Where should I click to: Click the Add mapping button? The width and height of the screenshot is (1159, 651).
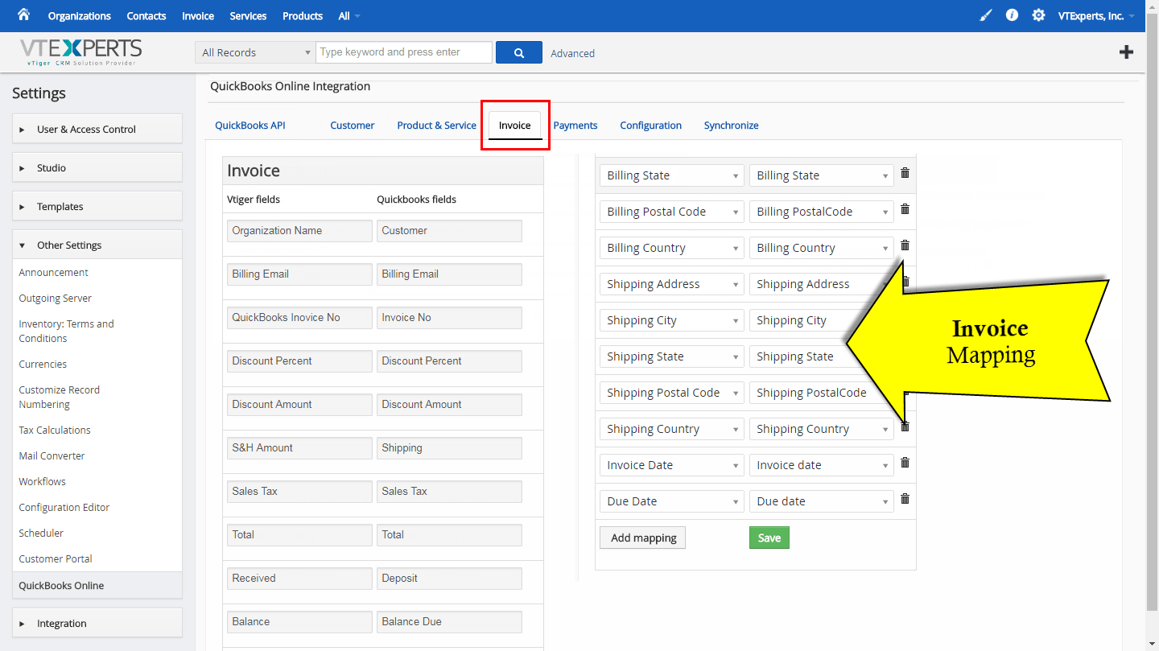642,537
